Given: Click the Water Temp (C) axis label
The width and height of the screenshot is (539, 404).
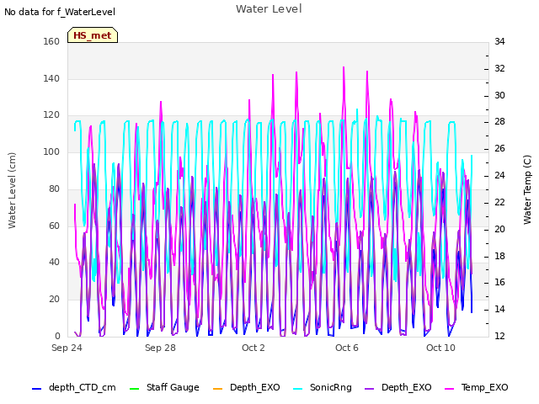Looking at the screenshot, I should click(x=527, y=189).
